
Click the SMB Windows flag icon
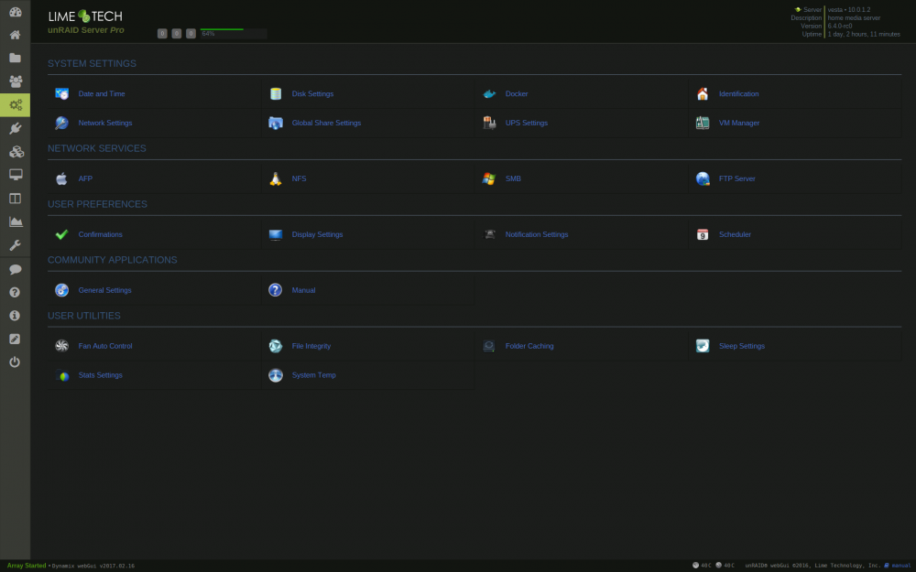489,178
